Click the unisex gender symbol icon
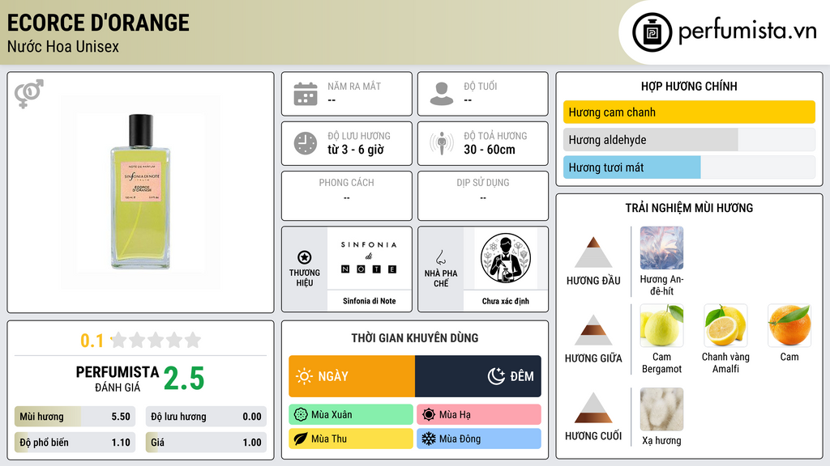Viewport: 830px width, 466px height. [x=29, y=94]
